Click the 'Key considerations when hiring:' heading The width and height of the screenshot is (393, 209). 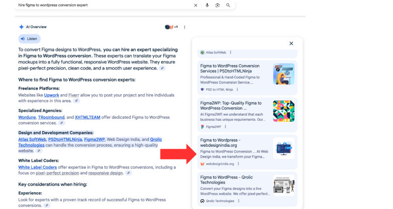pos(53,184)
